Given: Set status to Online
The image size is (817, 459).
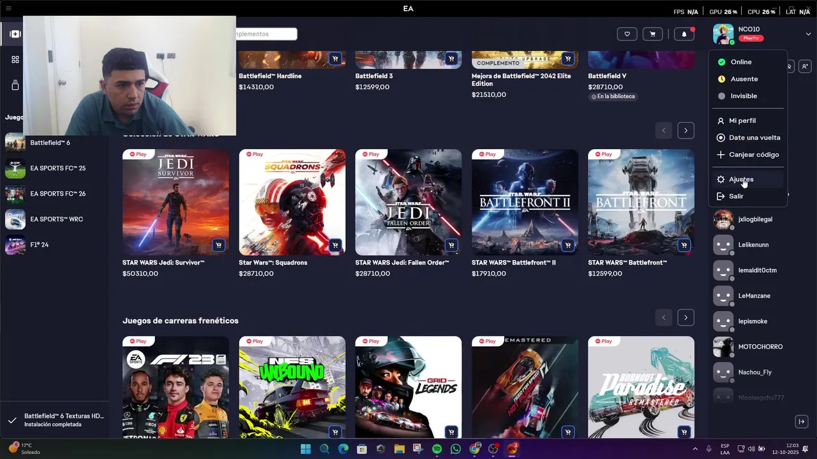Looking at the screenshot, I should 747,62.
